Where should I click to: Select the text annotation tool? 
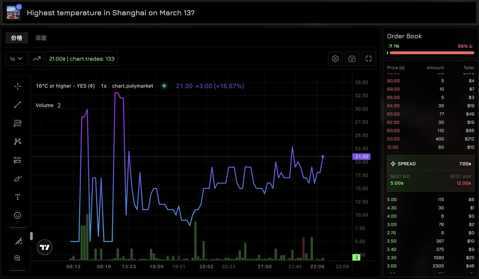(18, 197)
